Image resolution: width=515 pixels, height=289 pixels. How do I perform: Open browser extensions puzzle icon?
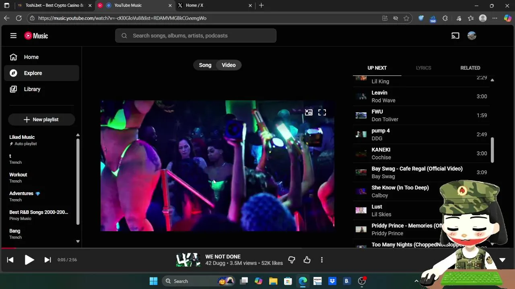coord(445,18)
